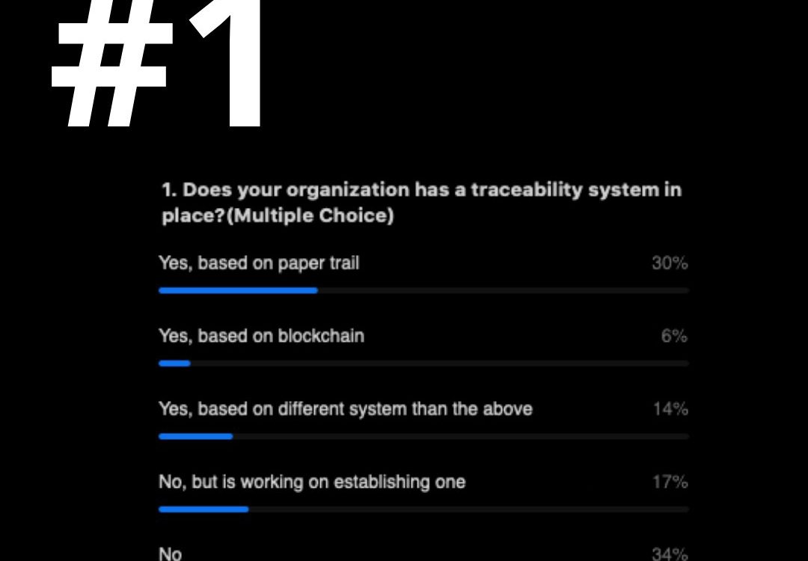This screenshot has height=561, width=808.
Task: Click the '(Multiple Choice)' label text
Action: [x=310, y=215]
